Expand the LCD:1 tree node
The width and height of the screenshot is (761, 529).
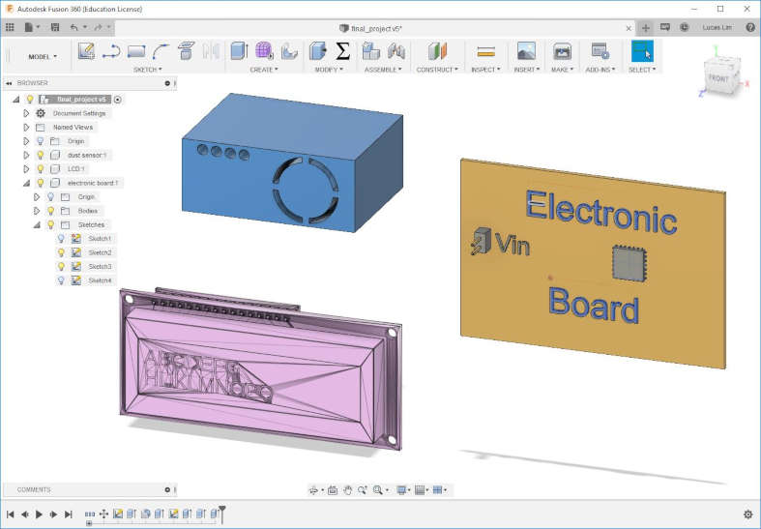[26, 169]
